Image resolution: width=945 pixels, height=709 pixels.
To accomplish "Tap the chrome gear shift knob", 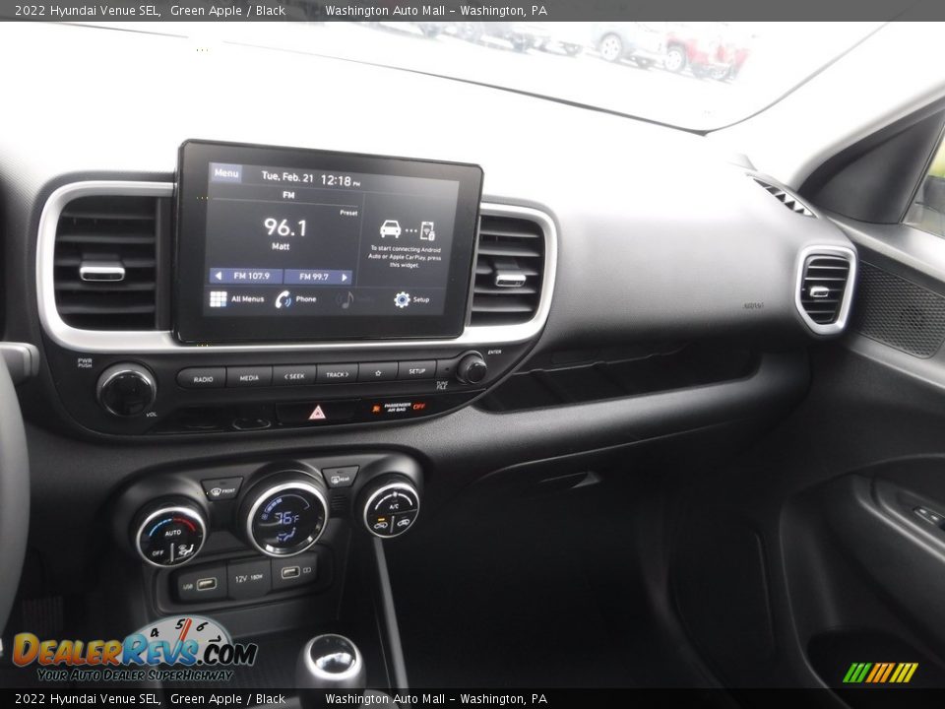I will coord(332,662).
